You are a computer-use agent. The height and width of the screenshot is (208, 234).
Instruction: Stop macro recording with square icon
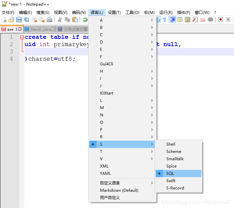(x=228, y=20)
